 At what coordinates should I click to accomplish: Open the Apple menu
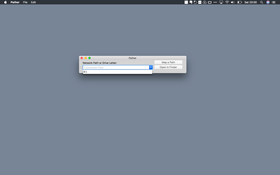point(5,2)
